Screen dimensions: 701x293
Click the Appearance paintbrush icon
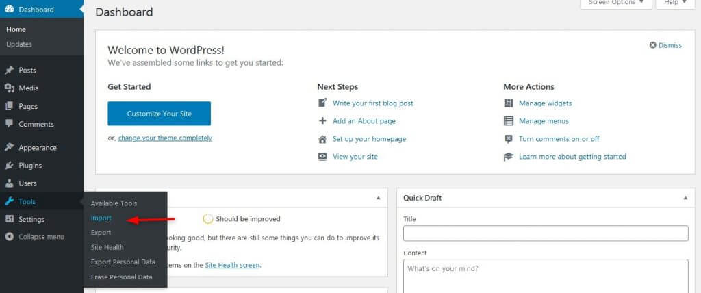(x=10, y=147)
